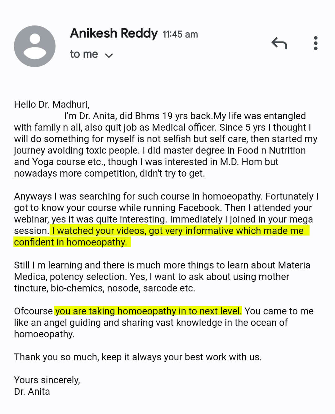
Task: Reply to the email using arrow icon
Action: point(279,43)
